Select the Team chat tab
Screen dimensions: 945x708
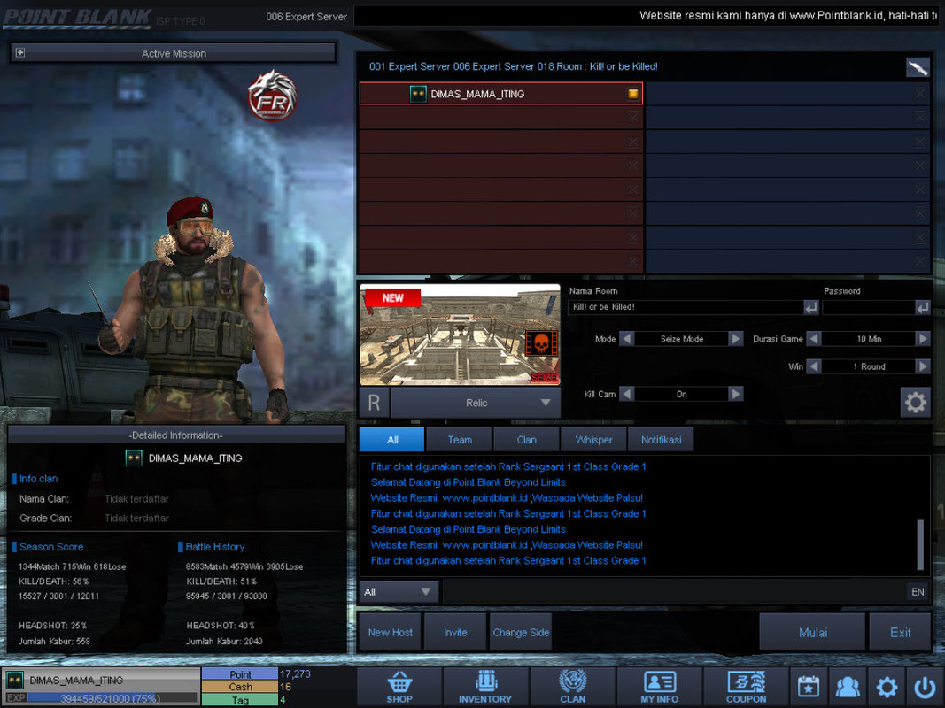(460, 440)
